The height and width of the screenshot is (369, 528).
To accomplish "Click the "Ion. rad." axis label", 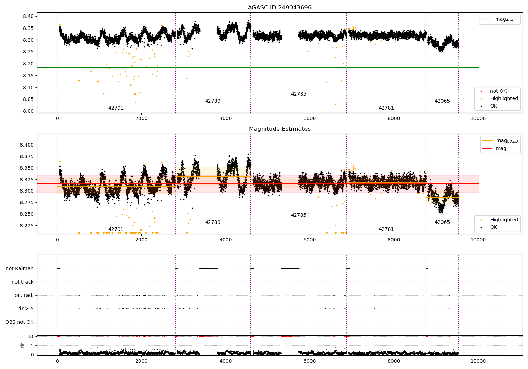I will click(x=24, y=296).
